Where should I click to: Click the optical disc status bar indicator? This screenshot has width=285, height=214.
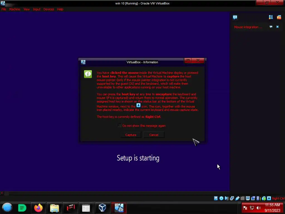[x=221, y=198]
